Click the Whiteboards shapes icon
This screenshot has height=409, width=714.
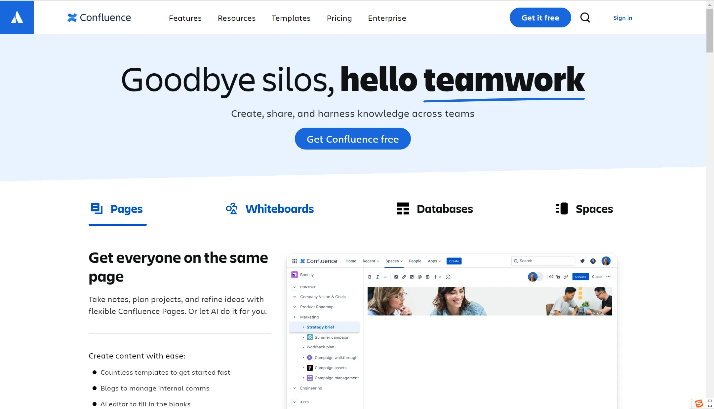[232, 209]
